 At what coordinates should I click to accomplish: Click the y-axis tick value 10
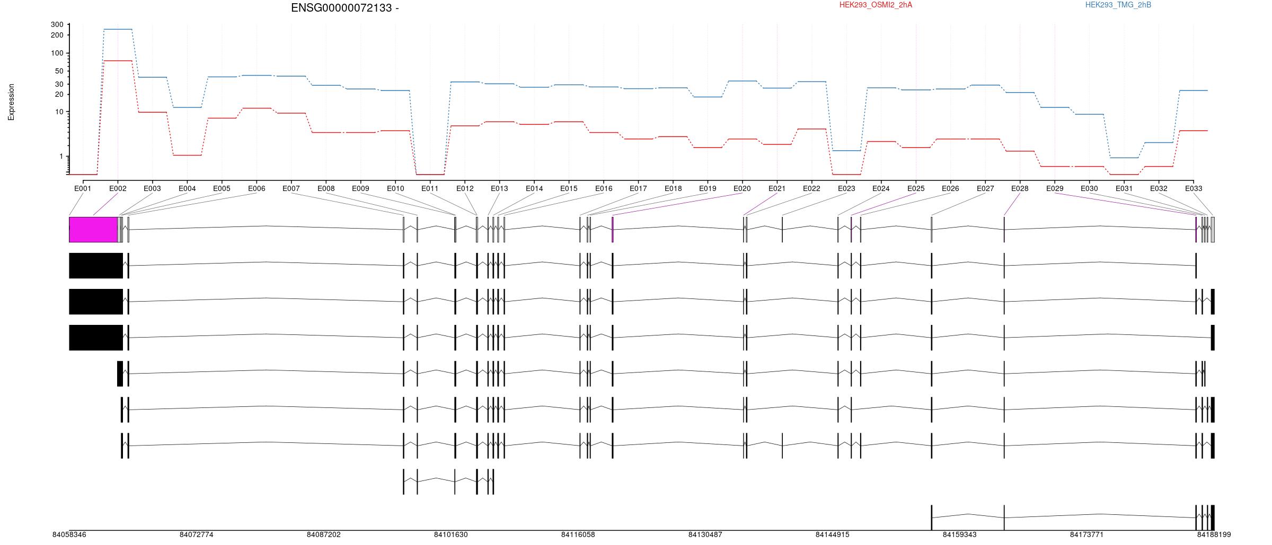pos(59,112)
